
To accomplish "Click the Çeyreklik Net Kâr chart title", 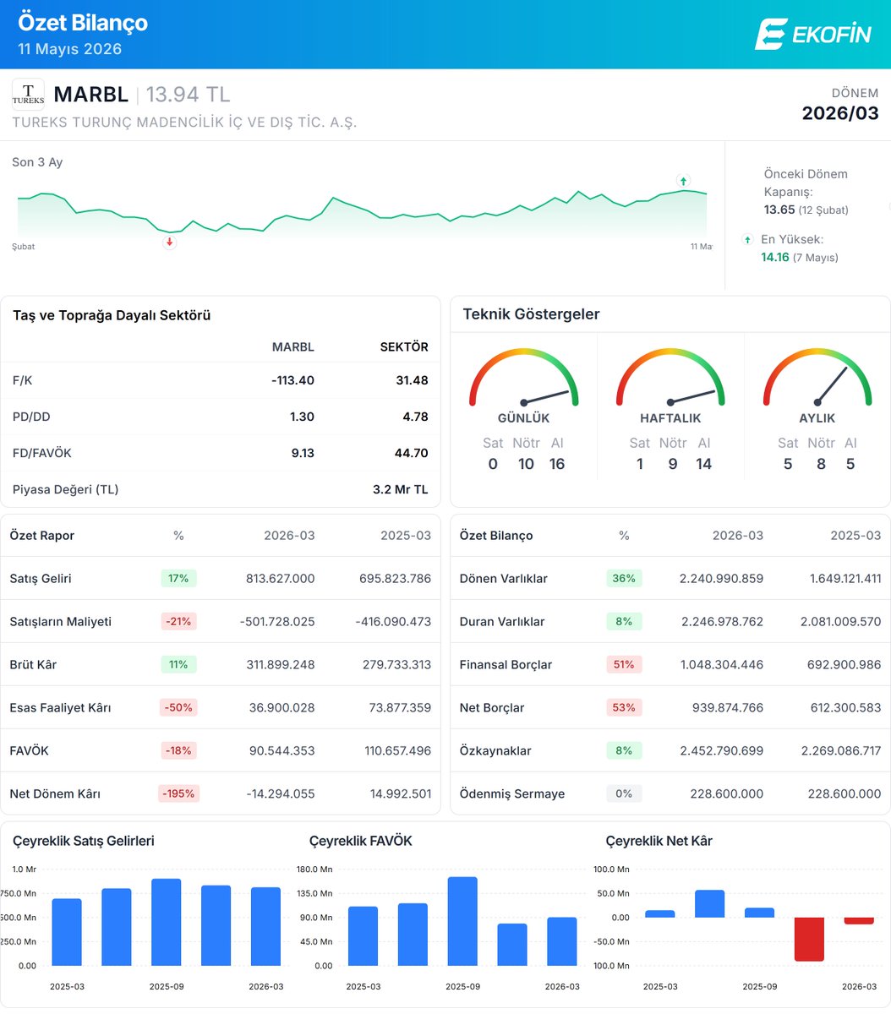I will (659, 841).
